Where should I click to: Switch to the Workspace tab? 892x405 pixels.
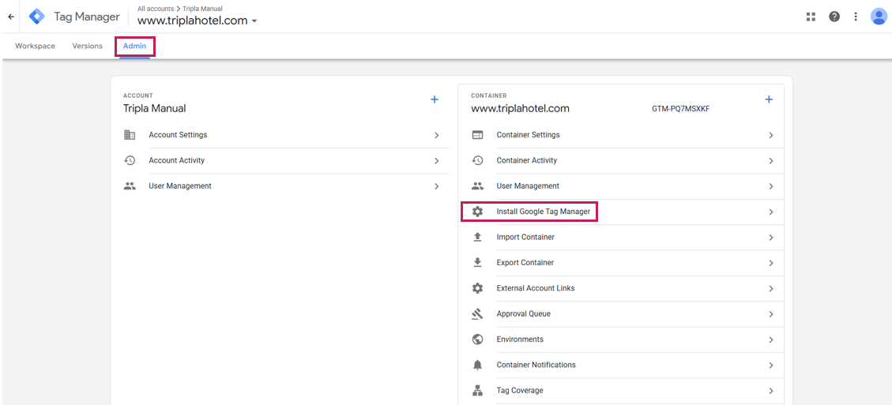35,46
